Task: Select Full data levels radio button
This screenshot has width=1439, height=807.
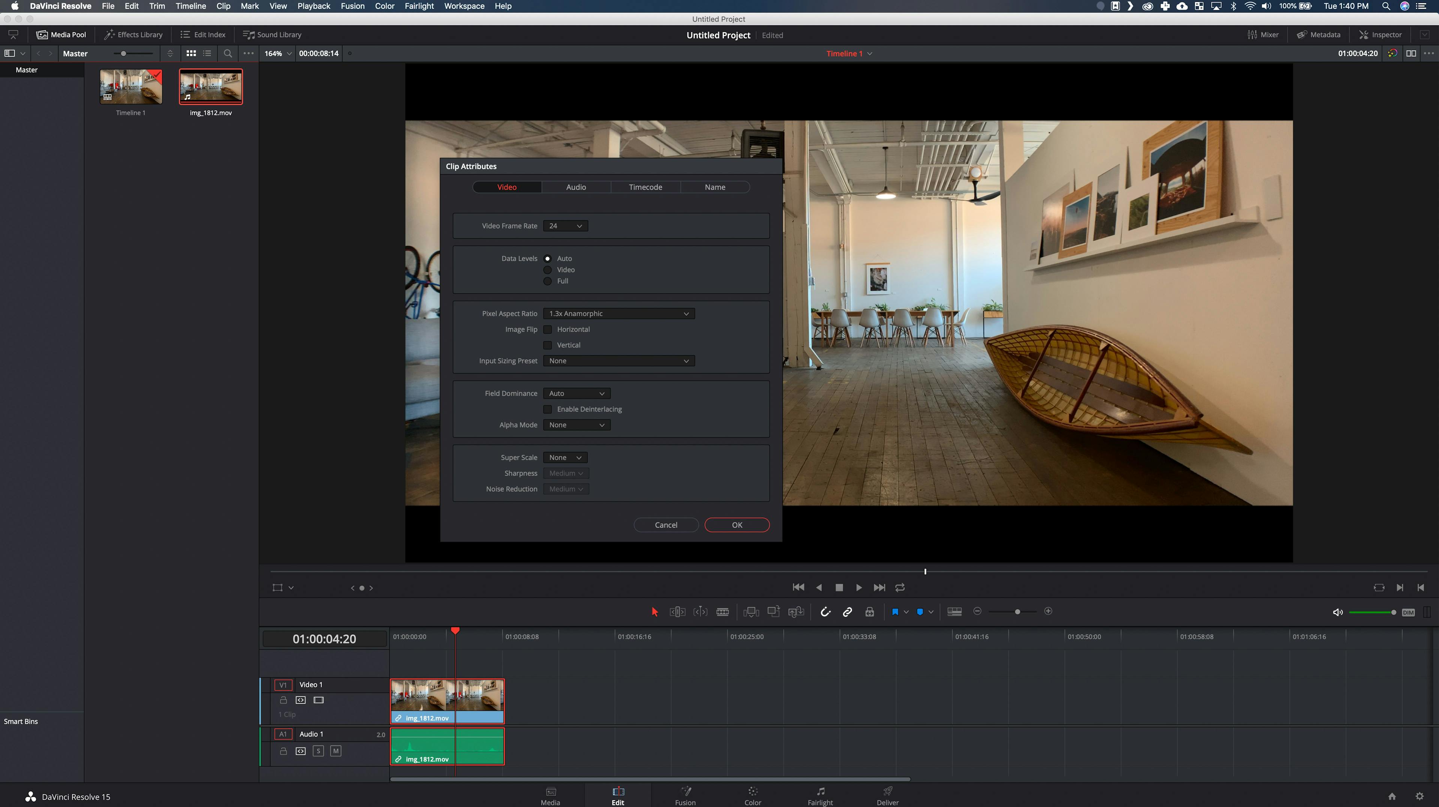Action: pyautogui.click(x=547, y=281)
